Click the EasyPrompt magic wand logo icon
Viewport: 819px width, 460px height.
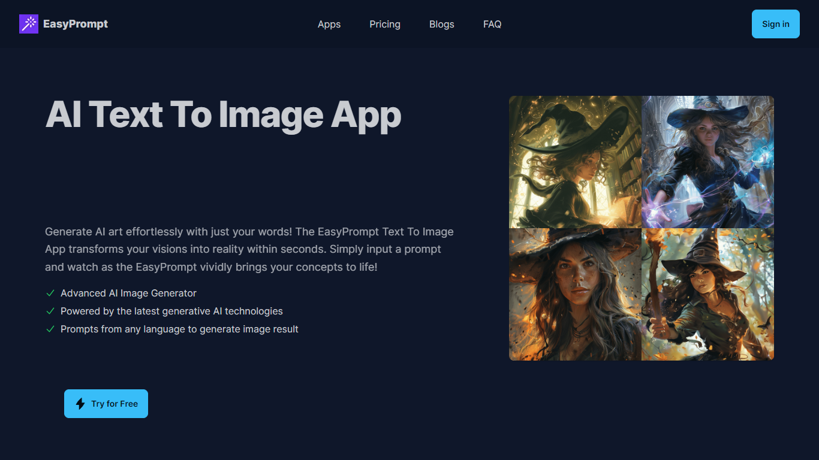29,24
